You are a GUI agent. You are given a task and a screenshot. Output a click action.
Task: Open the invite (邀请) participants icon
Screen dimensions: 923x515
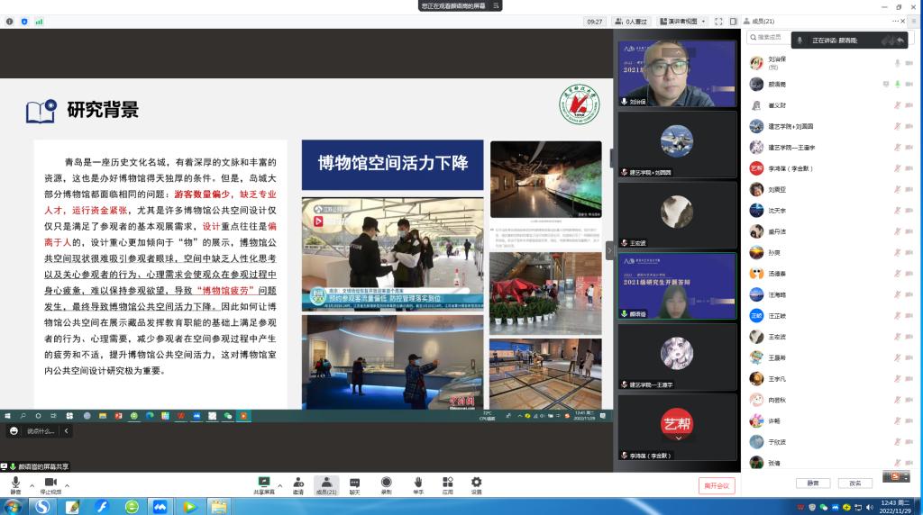[298, 483]
